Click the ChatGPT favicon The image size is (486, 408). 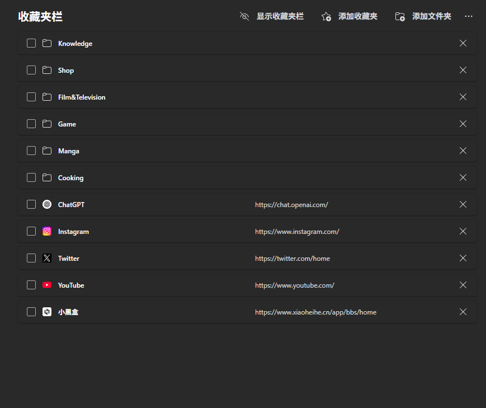point(47,204)
